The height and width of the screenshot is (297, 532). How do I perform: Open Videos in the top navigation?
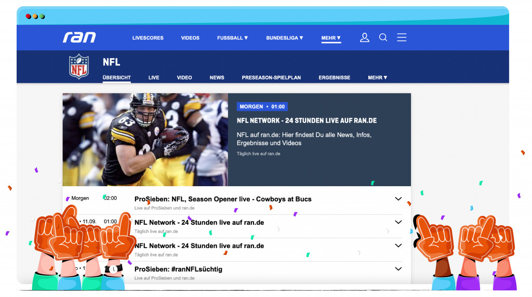click(x=190, y=38)
